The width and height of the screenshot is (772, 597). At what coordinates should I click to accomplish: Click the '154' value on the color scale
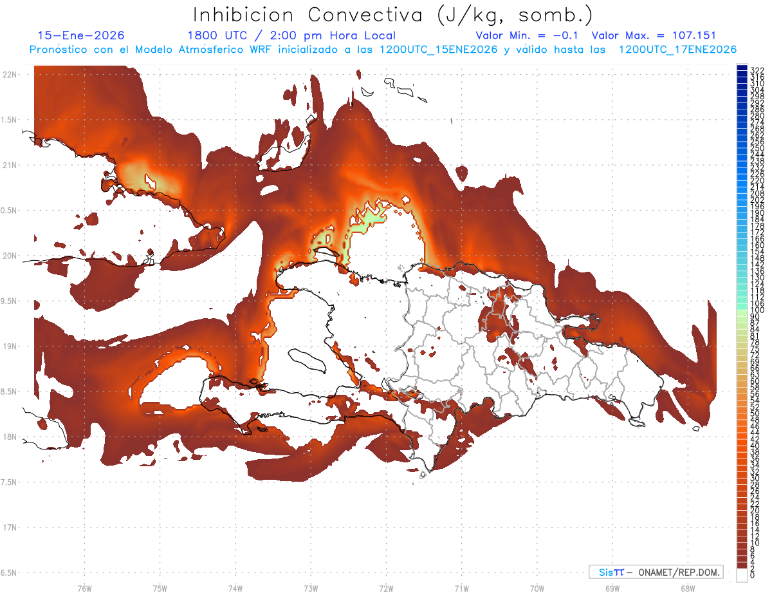[x=757, y=251]
